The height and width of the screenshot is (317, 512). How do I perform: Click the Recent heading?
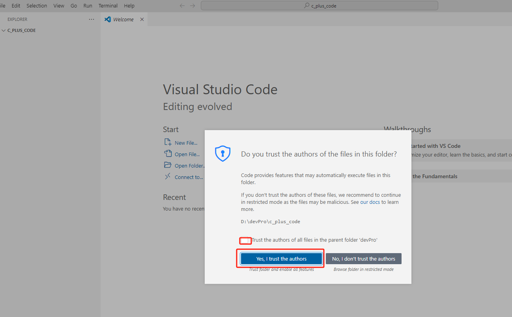(174, 197)
